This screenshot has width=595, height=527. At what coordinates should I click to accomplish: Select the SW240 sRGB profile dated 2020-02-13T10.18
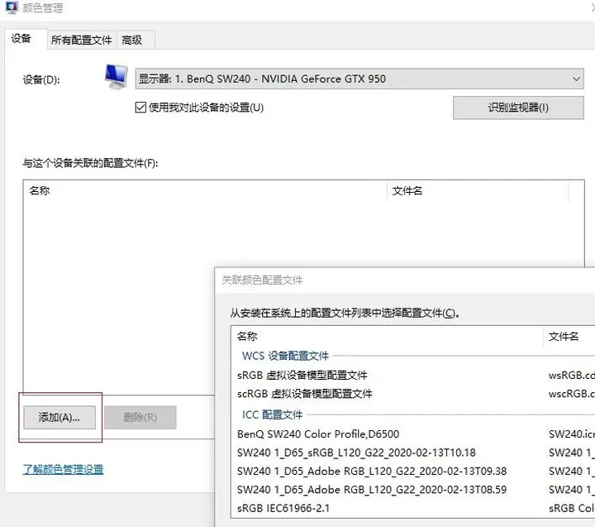(356, 453)
